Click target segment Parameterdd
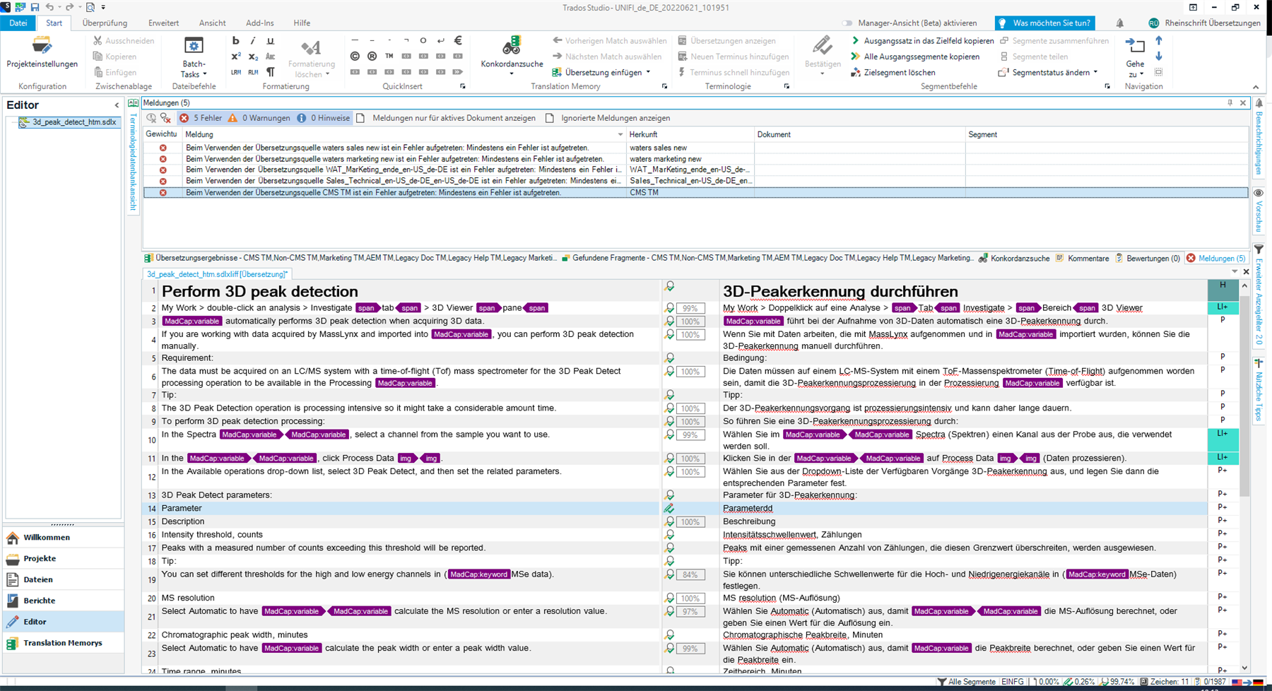The height and width of the screenshot is (691, 1272). tap(748, 509)
